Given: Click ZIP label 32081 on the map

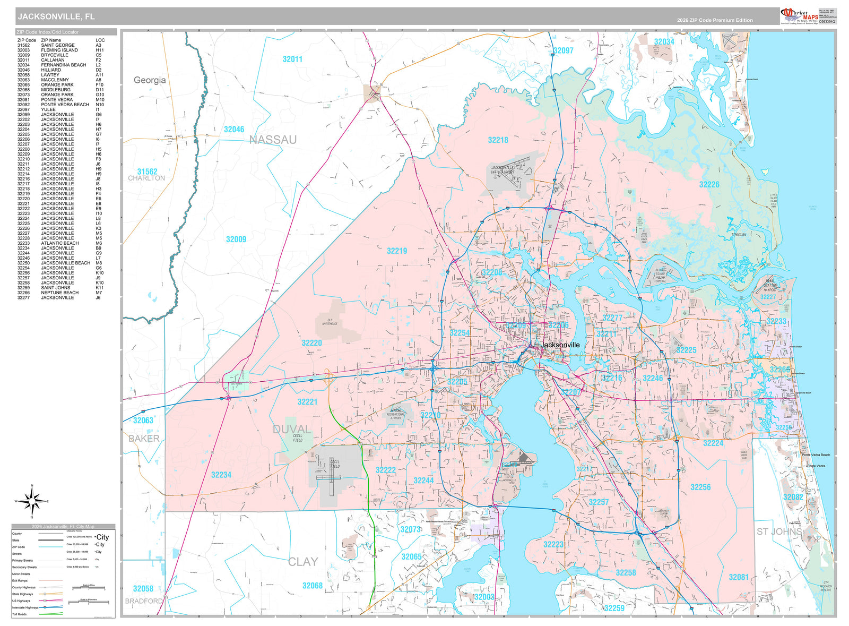Looking at the screenshot, I should (x=739, y=577).
